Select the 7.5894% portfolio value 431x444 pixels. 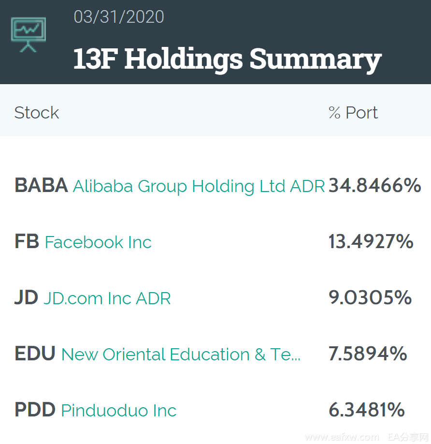[368, 354]
